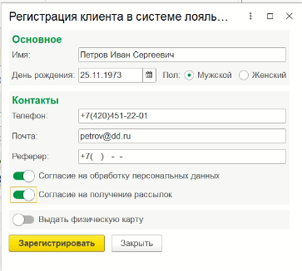Image resolution: width=302 pixels, height=271 pixels.
Task: Toggle consent for personal data processing
Action: (x=24, y=176)
